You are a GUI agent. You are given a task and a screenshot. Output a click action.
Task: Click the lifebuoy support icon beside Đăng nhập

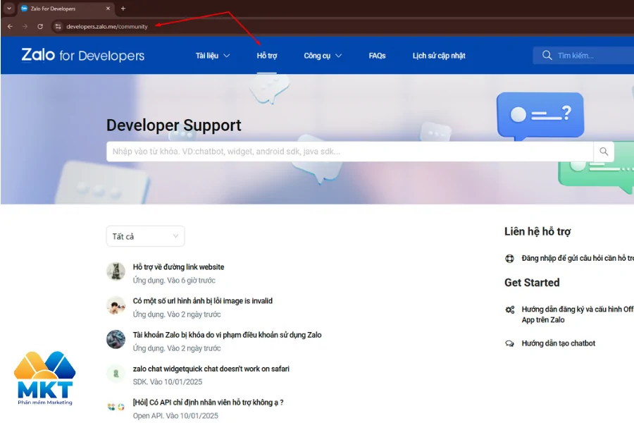[x=509, y=258]
